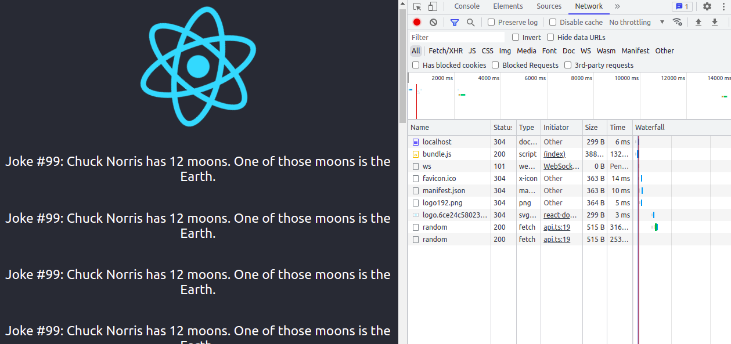Clear the network log

point(433,22)
